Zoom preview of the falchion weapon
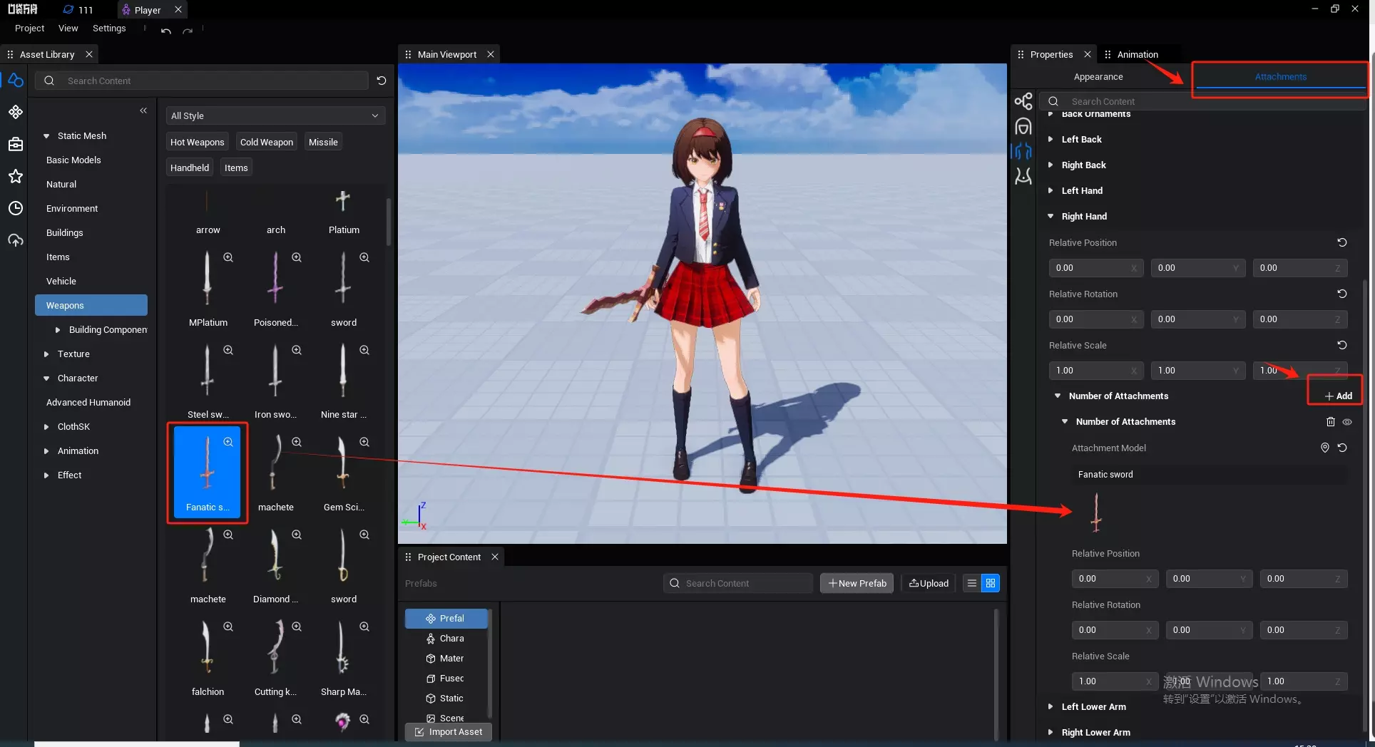The width and height of the screenshot is (1375, 747). point(228,627)
